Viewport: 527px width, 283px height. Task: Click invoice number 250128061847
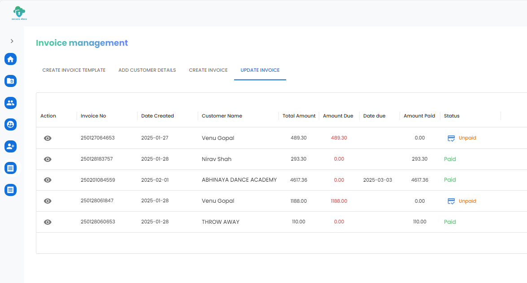(x=97, y=200)
